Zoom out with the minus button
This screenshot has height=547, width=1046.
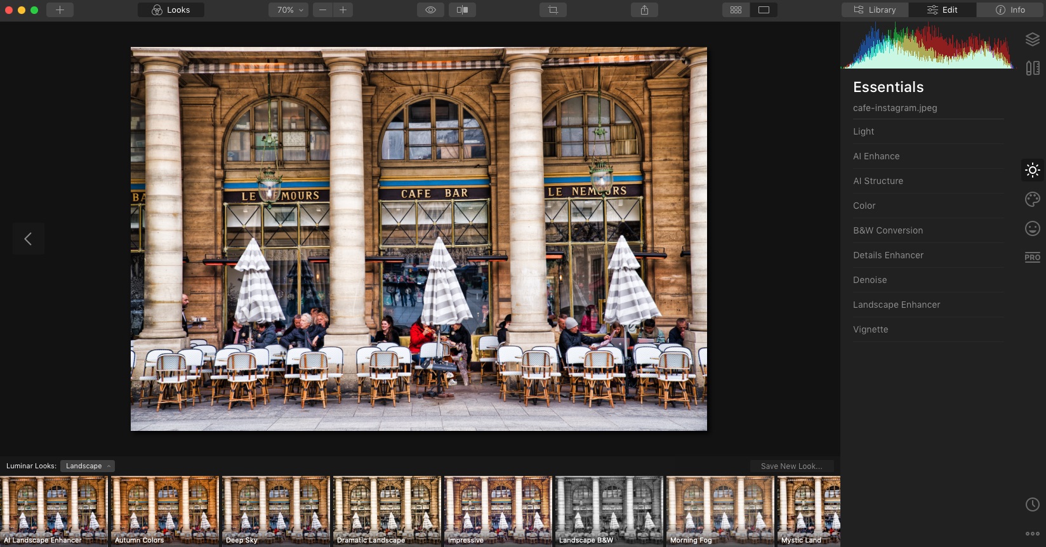(x=322, y=10)
